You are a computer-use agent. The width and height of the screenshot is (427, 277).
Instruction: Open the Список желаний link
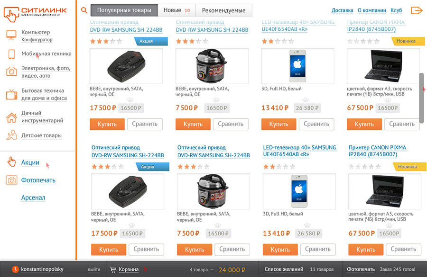coord(284,269)
